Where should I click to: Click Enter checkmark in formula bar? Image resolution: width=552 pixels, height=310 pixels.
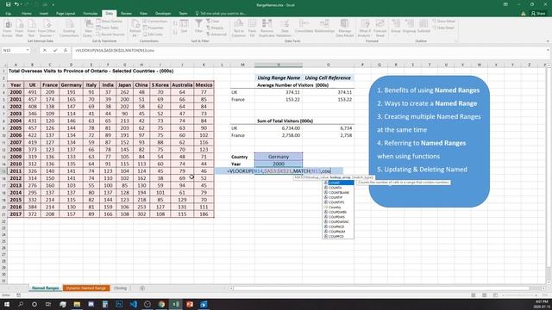[x=55, y=51]
